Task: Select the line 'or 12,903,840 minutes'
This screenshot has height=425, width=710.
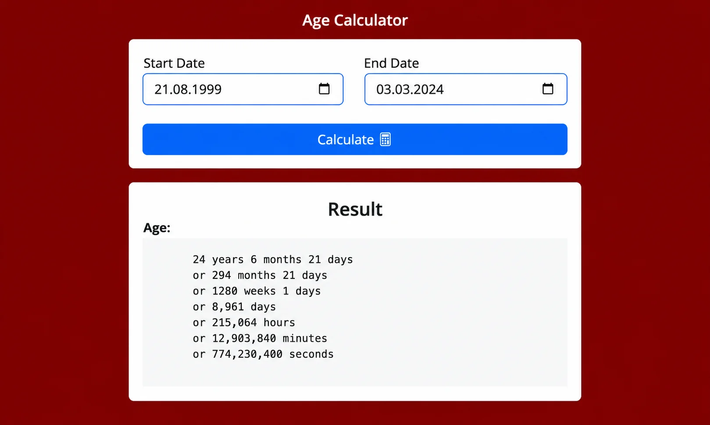Action: tap(260, 338)
